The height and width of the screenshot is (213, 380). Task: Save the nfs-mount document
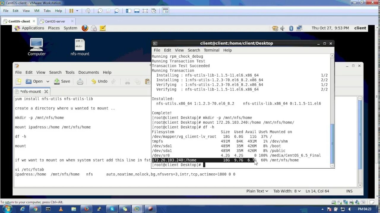pos(62,81)
